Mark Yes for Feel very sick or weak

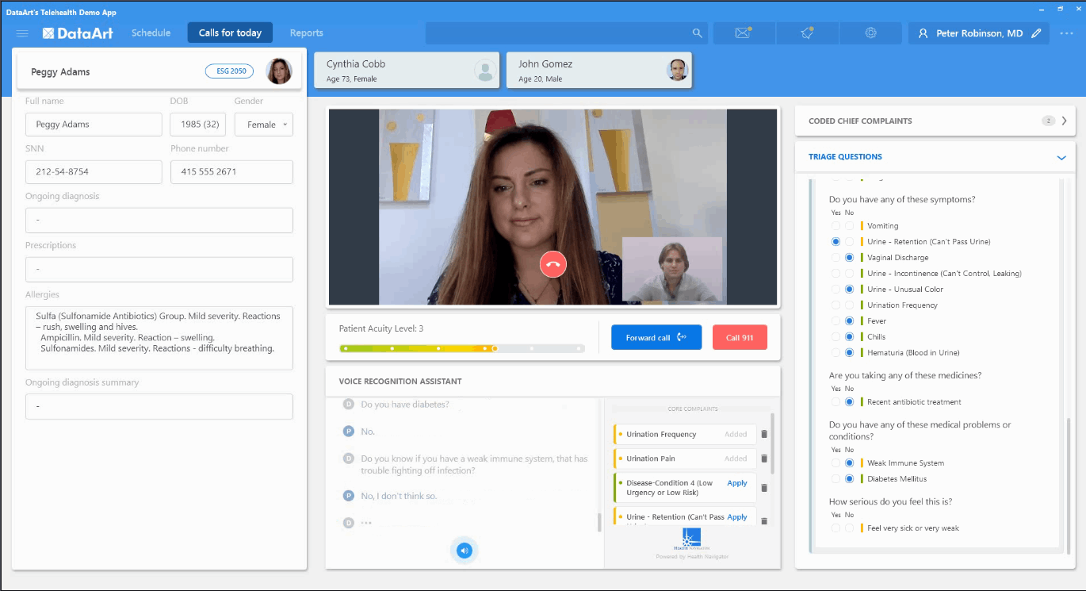click(836, 528)
